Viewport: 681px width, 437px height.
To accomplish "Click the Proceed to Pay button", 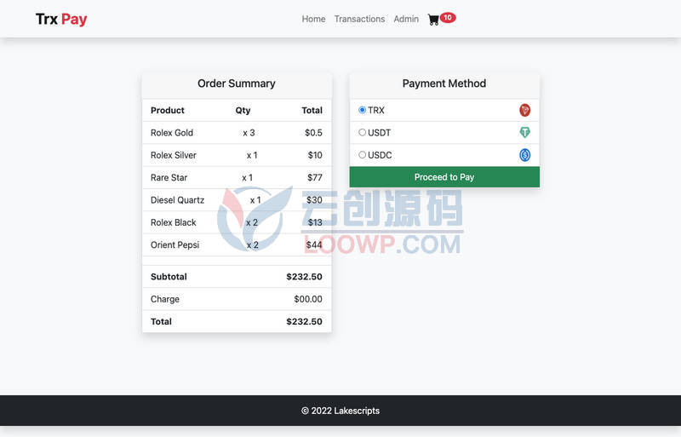I will point(444,177).
